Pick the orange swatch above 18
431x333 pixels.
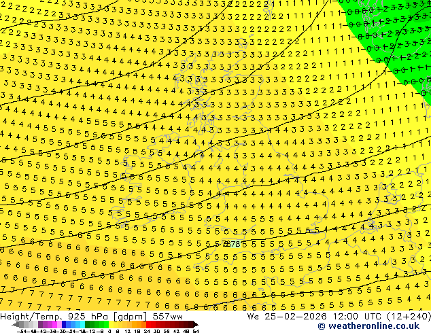click(139, 325)
